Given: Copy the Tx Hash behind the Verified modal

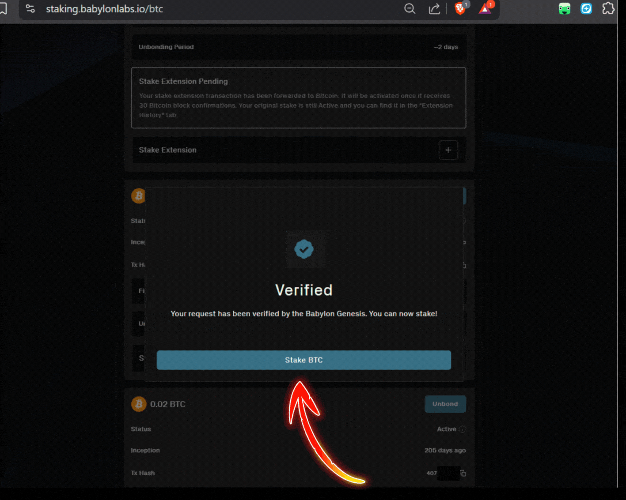Looking at the screenshot, I should [x=464, y=265].
